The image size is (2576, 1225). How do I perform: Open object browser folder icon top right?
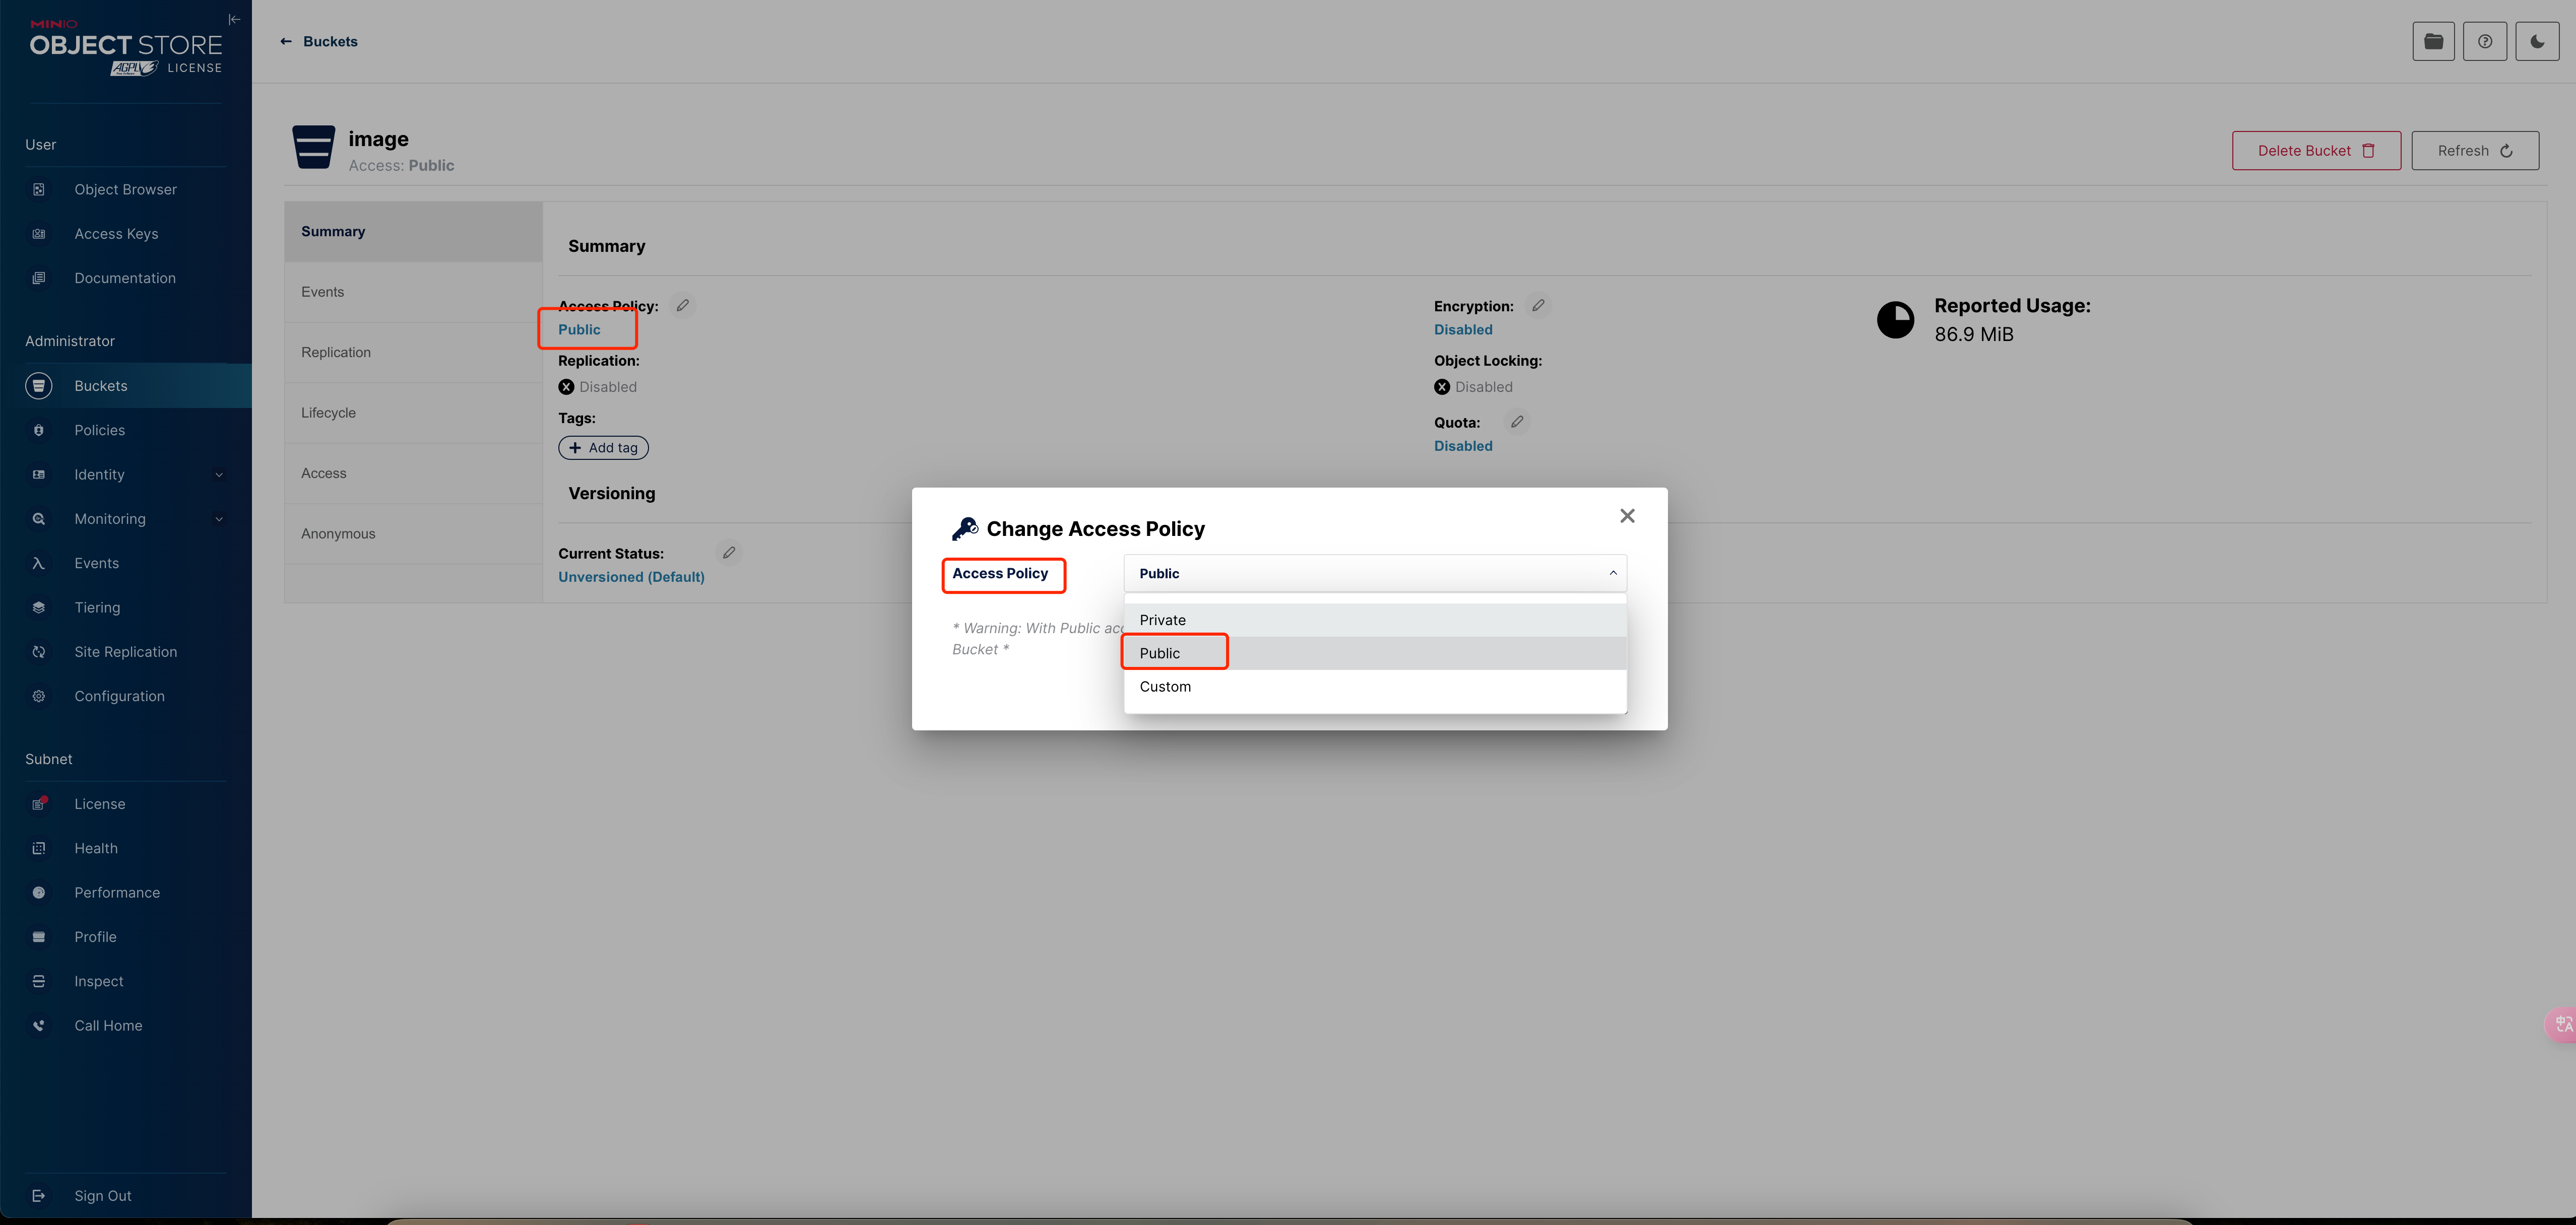click(x=2433, y=41)
